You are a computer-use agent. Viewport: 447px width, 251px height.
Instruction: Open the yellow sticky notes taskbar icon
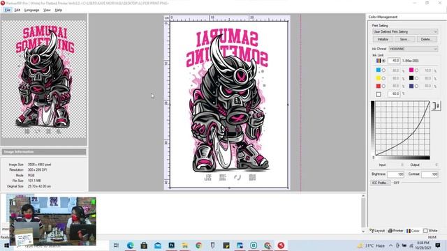coord(226,245)
